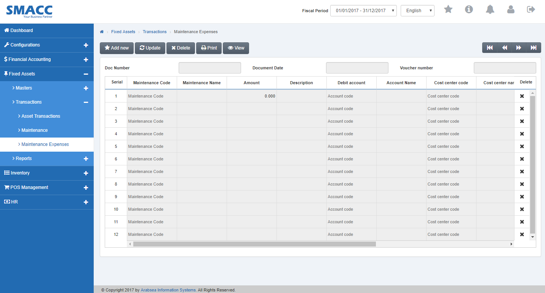
Task: Click inside the Doc Number field
Action: [x=209, y=67]
